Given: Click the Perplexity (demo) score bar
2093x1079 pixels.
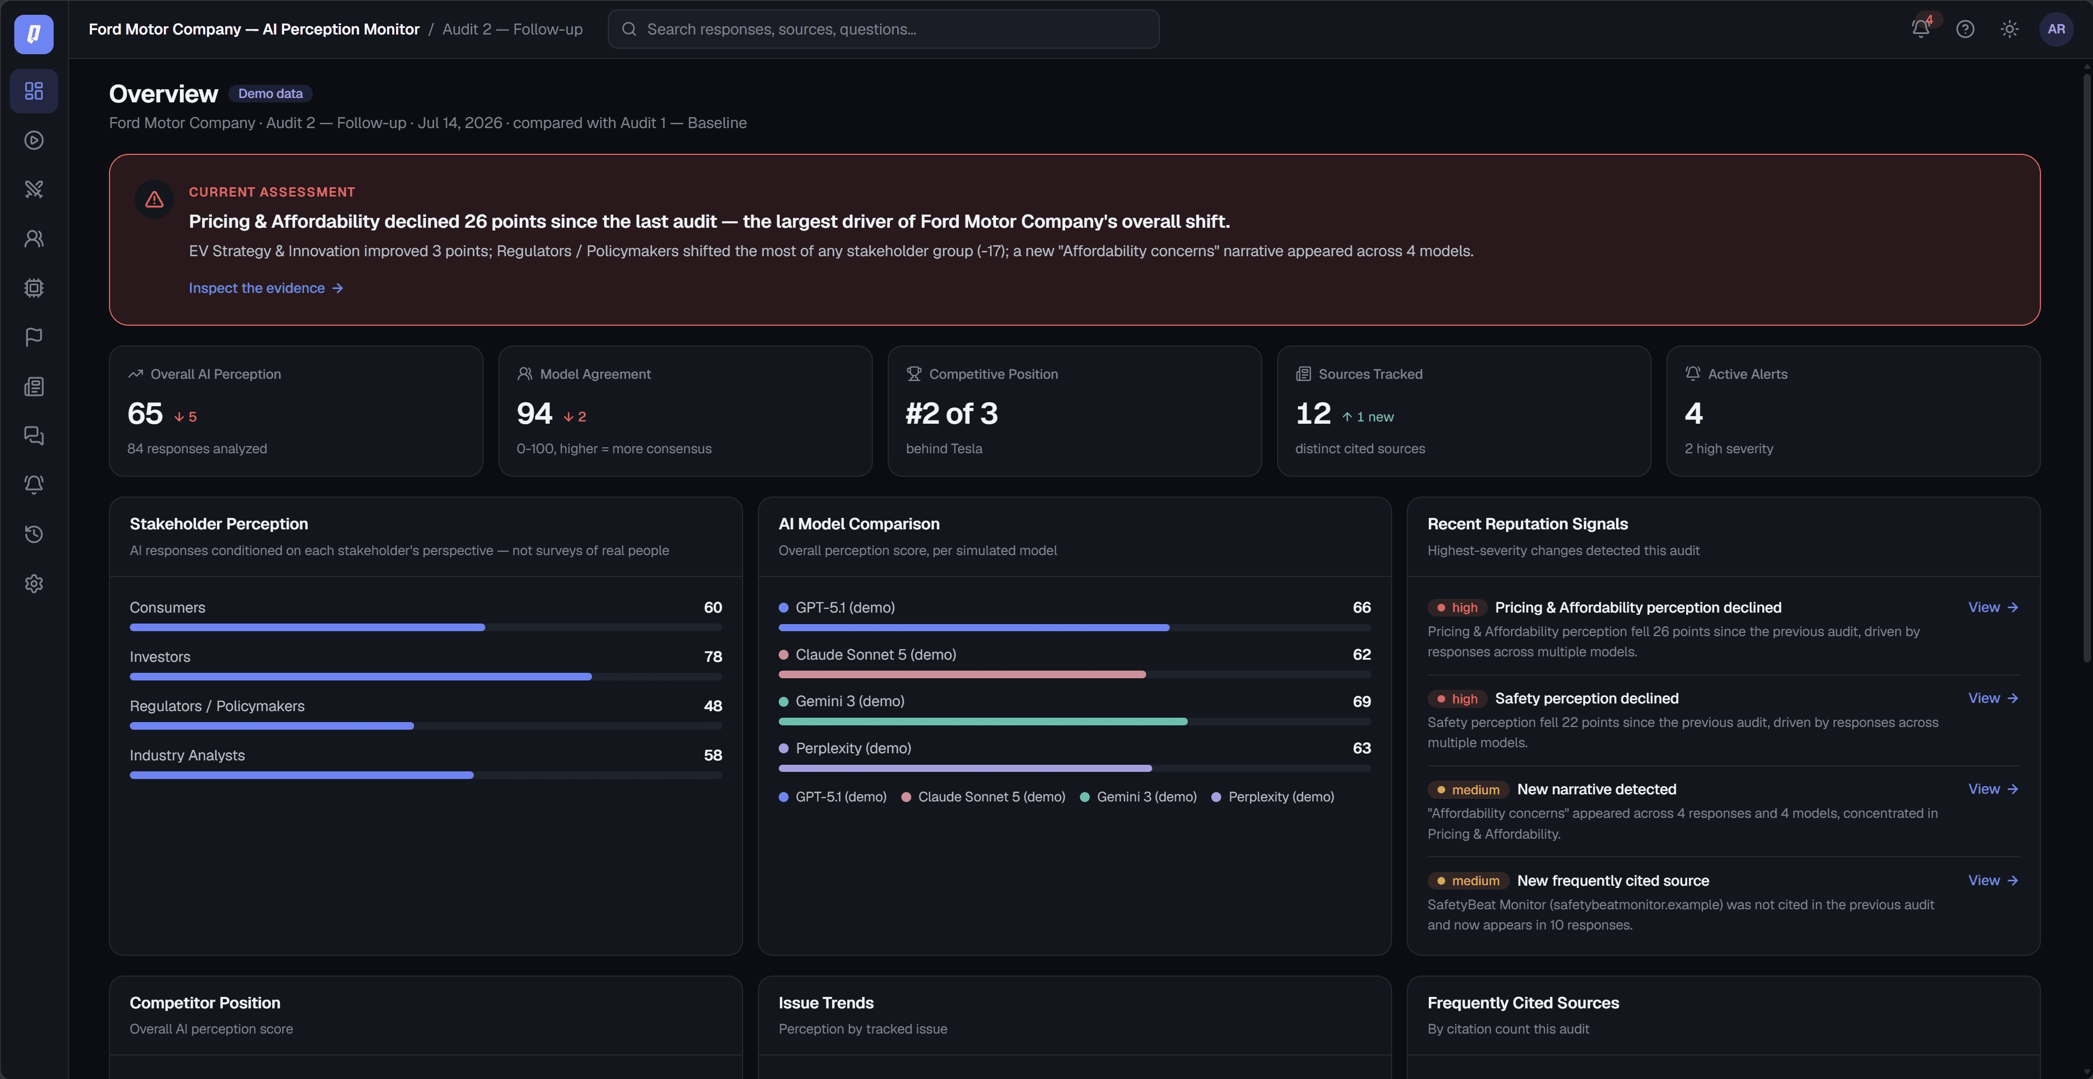Looking at the screenshot, I should 1074,768.
